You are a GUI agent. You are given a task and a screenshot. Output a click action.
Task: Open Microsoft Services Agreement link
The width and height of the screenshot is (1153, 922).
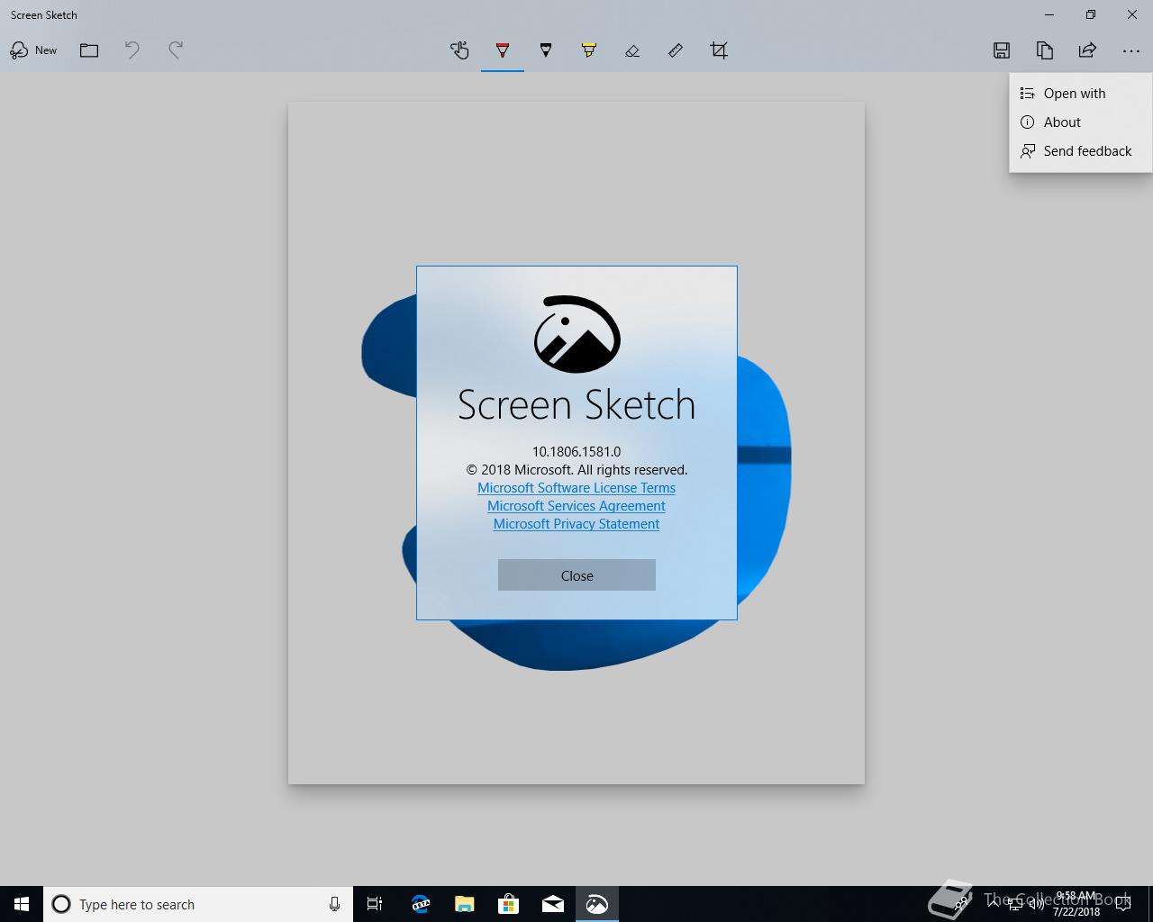click(x=576, y=506)
